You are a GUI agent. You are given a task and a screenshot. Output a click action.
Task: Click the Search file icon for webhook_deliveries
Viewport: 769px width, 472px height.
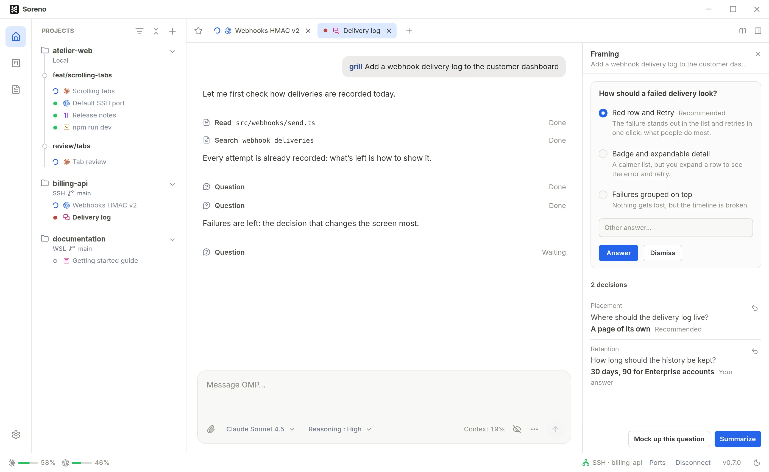(207, 140)
